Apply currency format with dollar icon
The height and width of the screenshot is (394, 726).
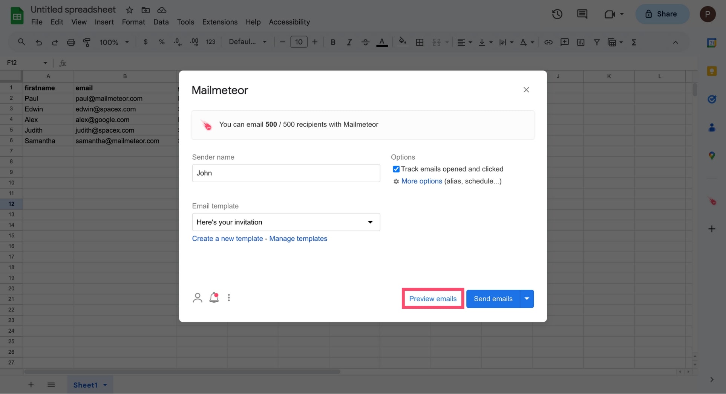[x=146, y=42]
